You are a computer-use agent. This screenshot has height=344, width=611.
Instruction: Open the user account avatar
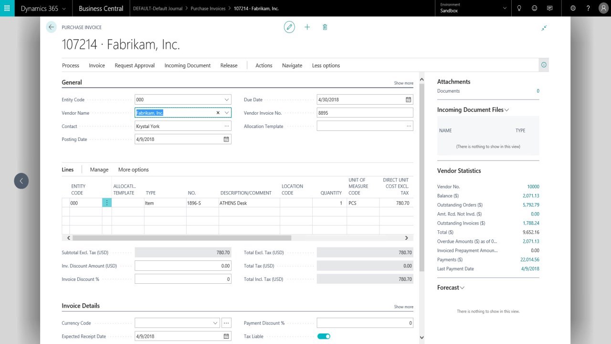point(603,8)
